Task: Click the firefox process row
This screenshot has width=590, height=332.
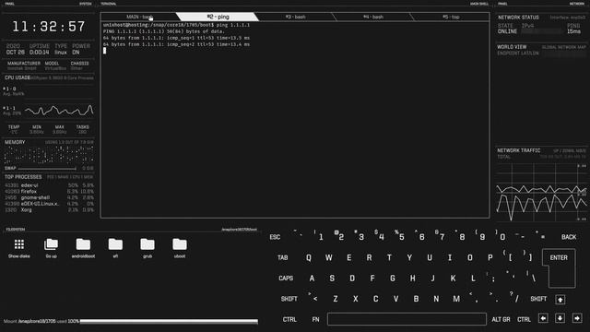Action: 49,191
